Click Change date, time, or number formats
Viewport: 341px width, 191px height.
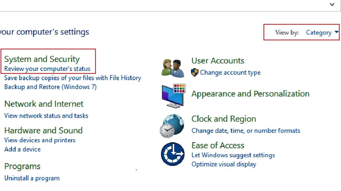(246, 131)
